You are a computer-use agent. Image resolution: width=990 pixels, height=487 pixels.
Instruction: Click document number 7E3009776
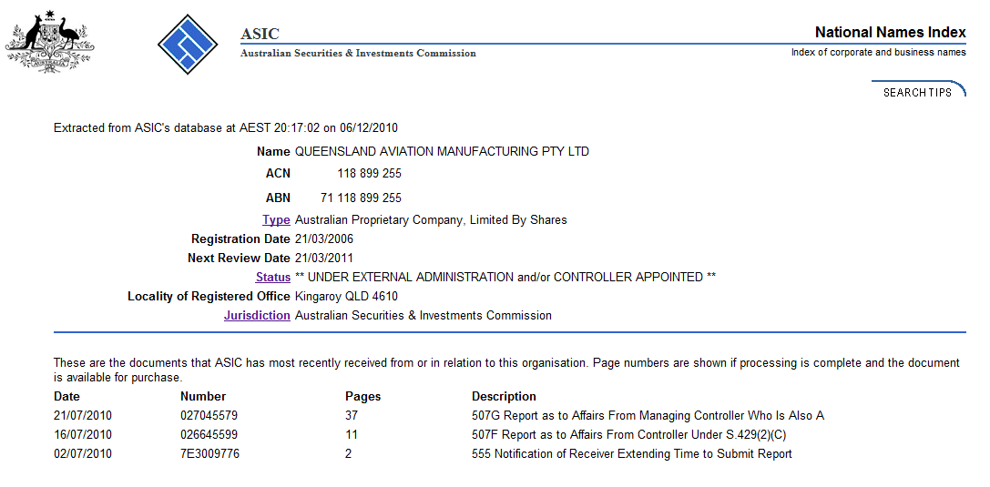pyautogui.click(x=209, y=453)
